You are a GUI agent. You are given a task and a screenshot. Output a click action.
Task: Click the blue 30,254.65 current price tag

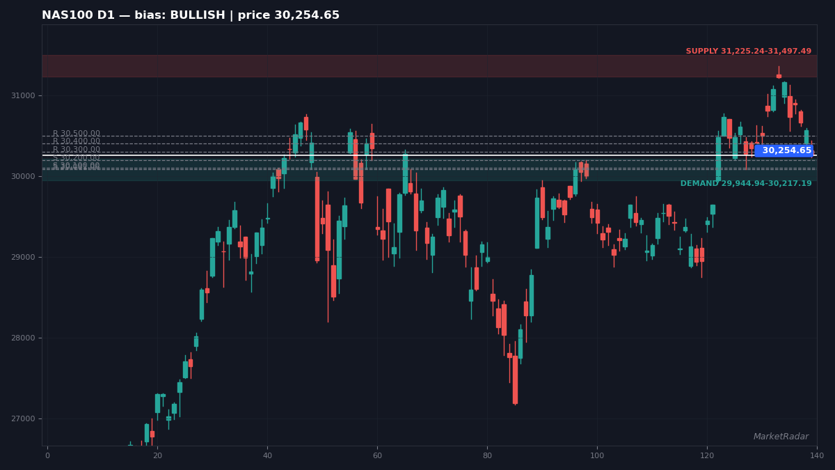(784, 150)
